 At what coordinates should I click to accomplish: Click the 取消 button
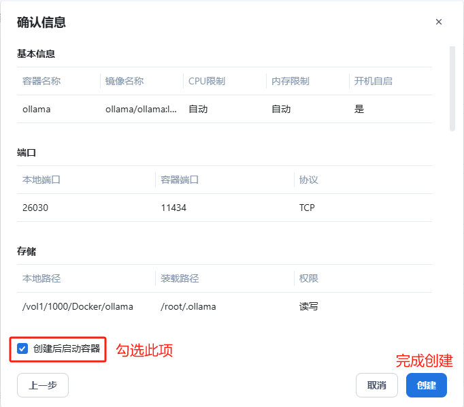tap(376, 385)
